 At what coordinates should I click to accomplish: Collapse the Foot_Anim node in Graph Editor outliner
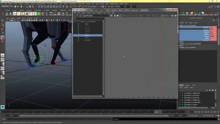click(74, 21)
